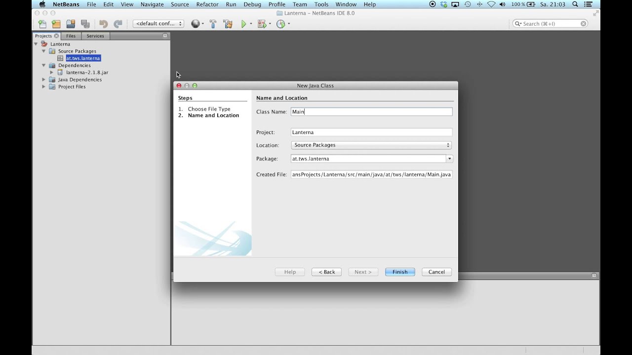Click the Search field in toolbar

(550, 24)
